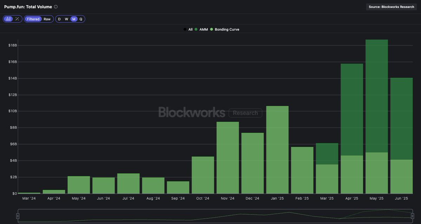Set interval to monthly (M)
This screenshot has width=421, height=224.
point(74,19)
